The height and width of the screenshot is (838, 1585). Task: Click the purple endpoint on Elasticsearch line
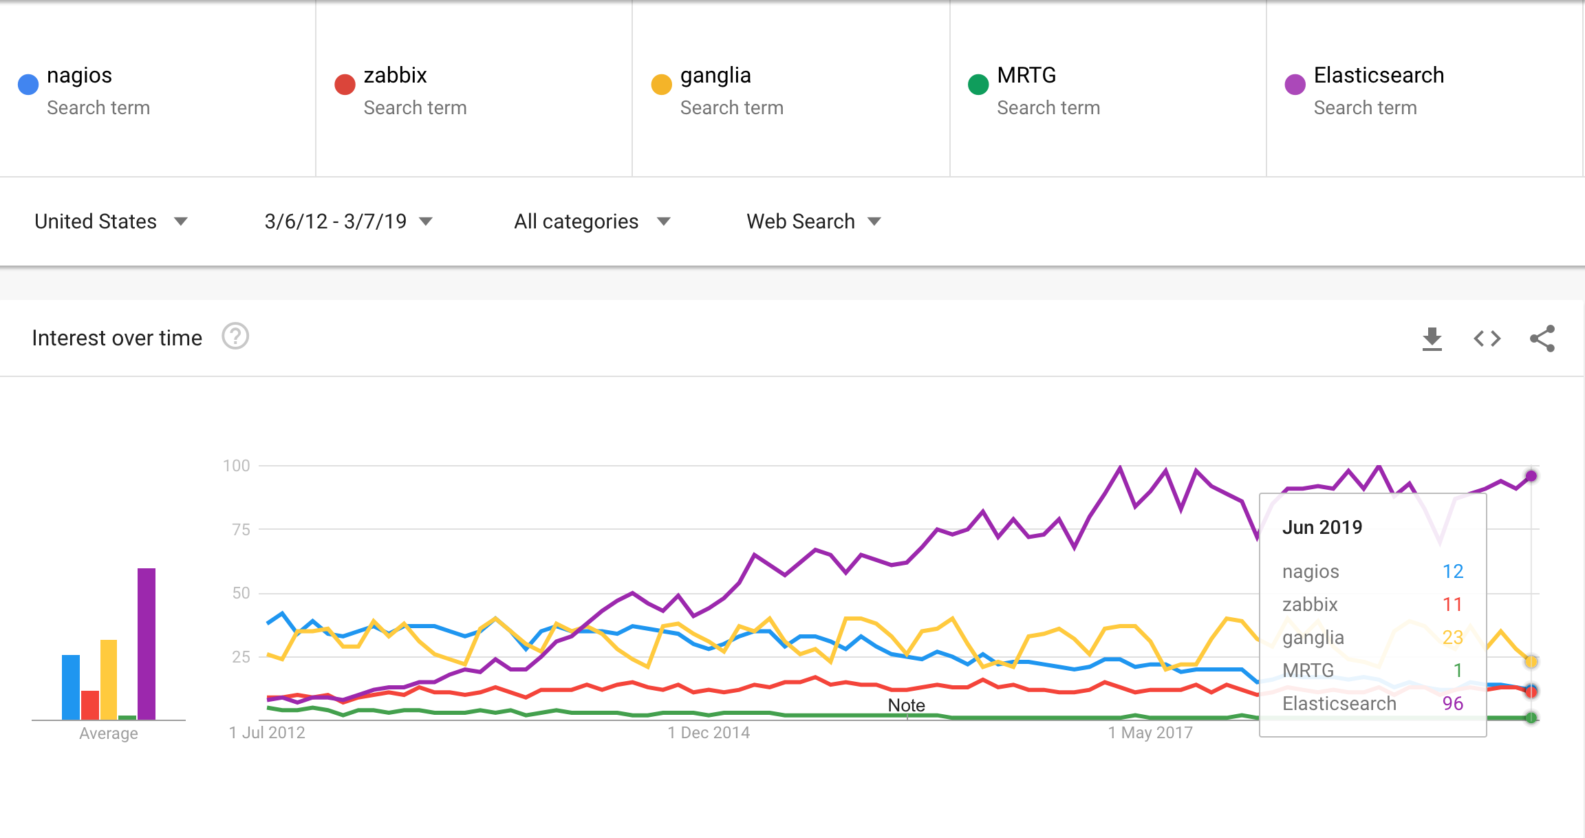pos(1531,476)
